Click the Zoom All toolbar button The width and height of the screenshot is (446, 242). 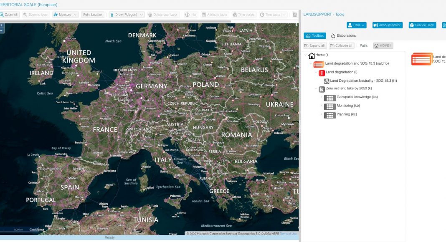pos(9,15)
